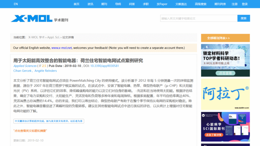The height and width of the screenshot is (146, 260).
Task: Open the 资讯 nav item
Action: pos(90,4)
